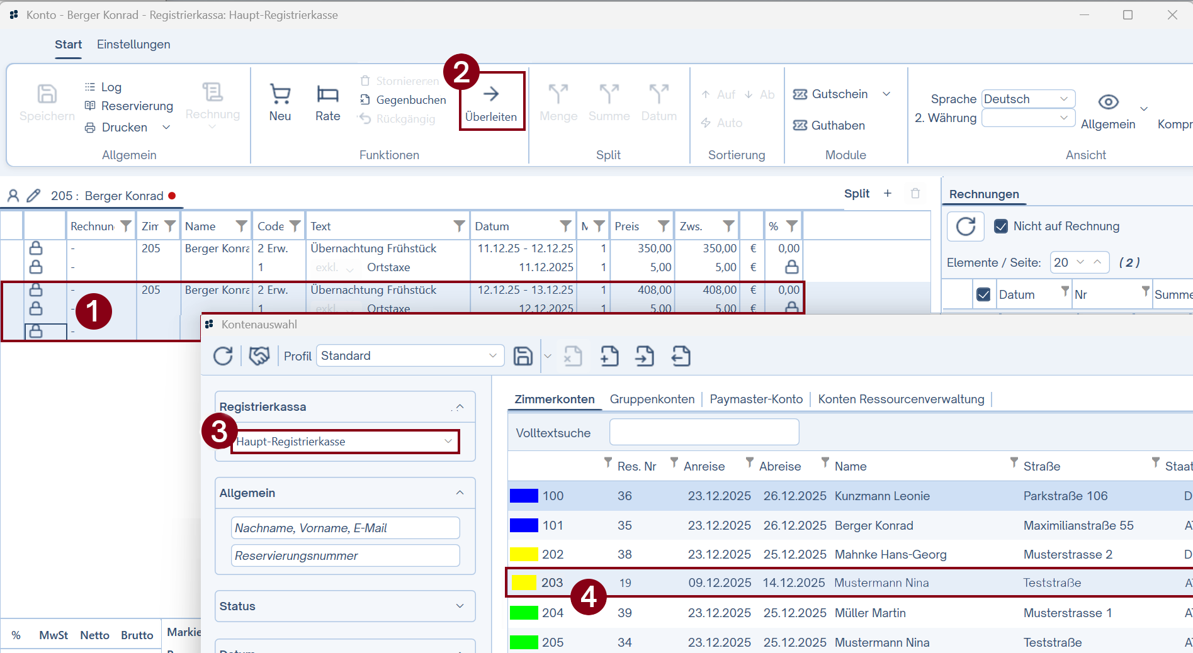Click the pencil edit icon beside guest name
This screenshot has height=653, width=1193.
coord(33,196)
